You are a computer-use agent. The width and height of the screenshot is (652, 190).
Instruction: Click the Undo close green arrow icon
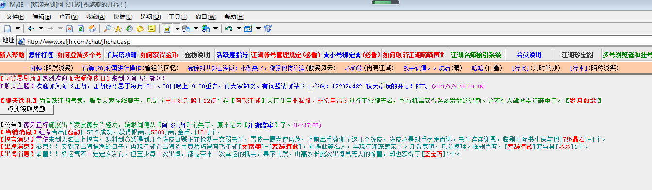pyautogui.click(x=229, y=29)
